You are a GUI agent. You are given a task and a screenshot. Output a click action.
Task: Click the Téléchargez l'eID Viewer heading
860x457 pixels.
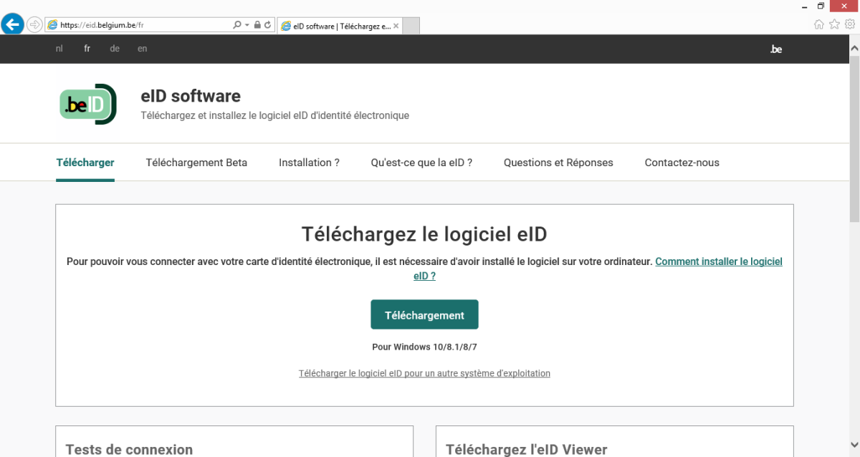point(527,450)
